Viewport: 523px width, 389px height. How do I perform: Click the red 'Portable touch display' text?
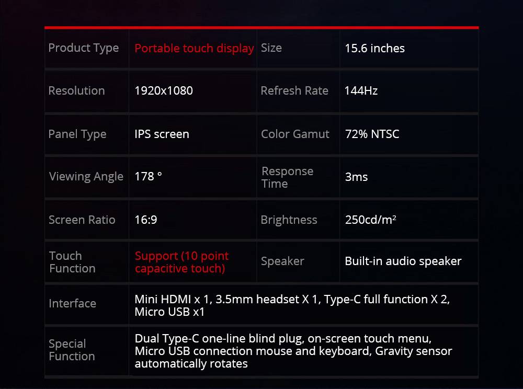(x=194, y=49)
